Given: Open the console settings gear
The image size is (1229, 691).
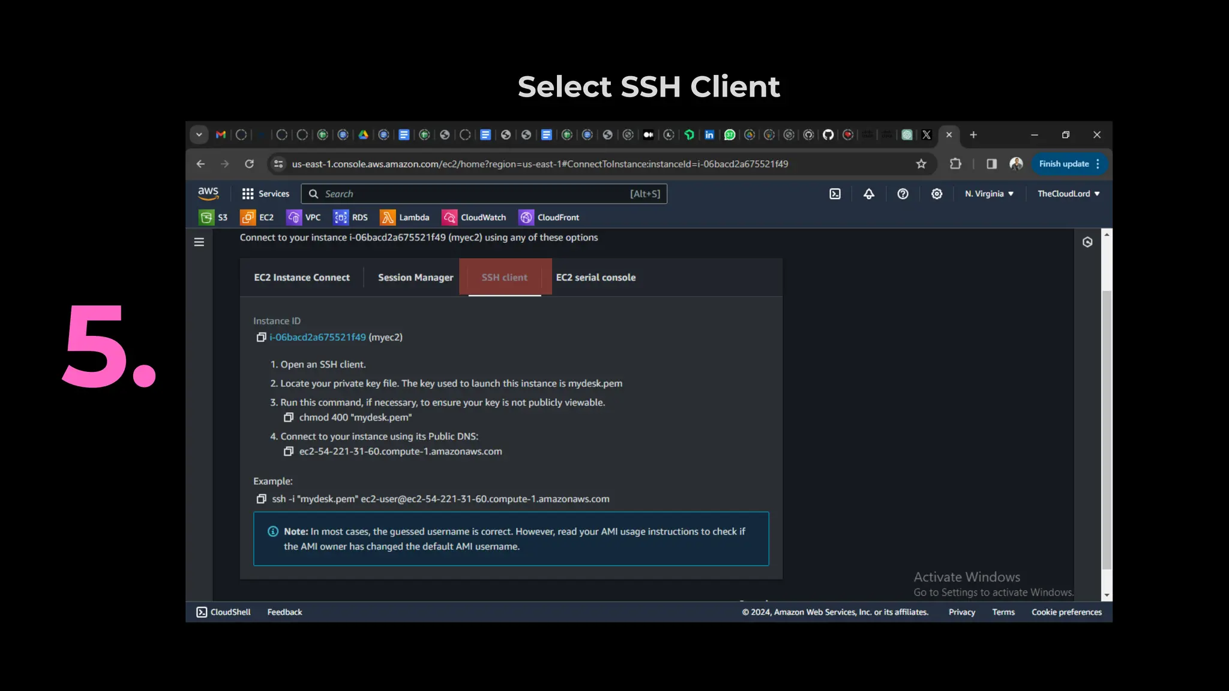Looking at the screenshot, I should pos(937,194).
